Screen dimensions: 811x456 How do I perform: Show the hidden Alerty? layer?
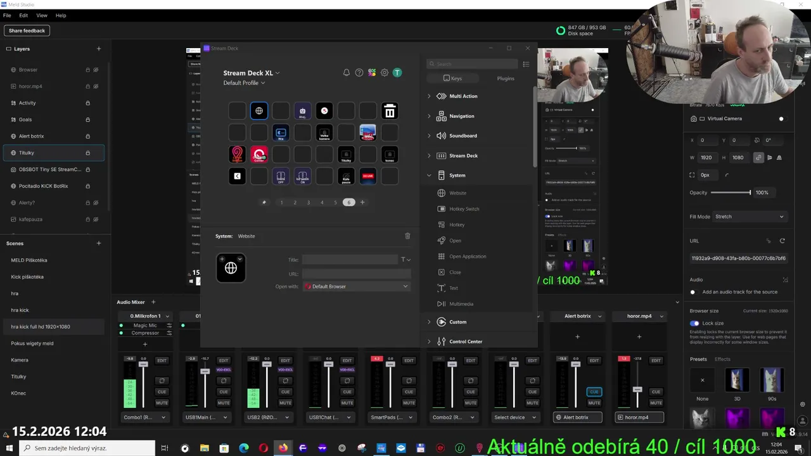pos(96,203)
